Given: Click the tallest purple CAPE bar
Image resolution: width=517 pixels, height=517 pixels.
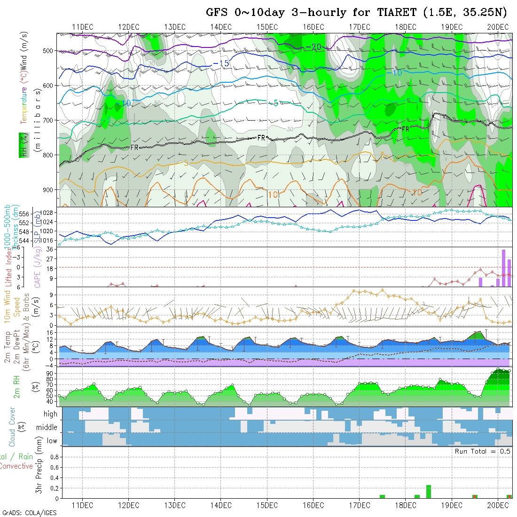Looking at the screenshot, I should [503, 268].
